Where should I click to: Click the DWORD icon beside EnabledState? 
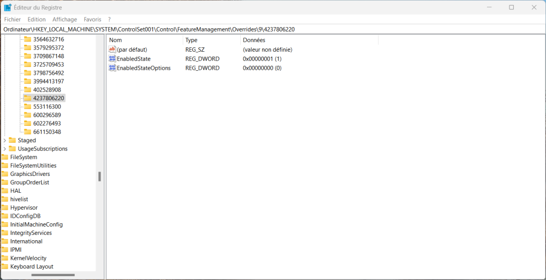click(x=112, y=59)
